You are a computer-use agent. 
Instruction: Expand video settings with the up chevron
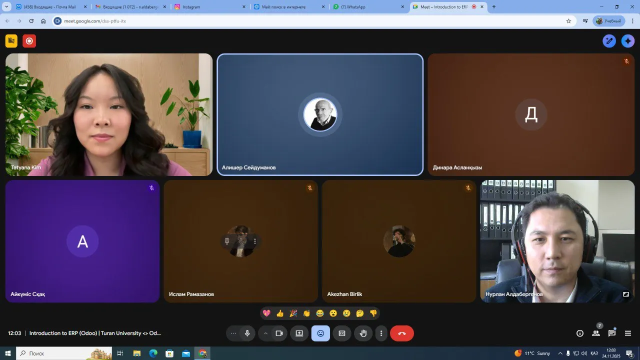coord(265,333)
